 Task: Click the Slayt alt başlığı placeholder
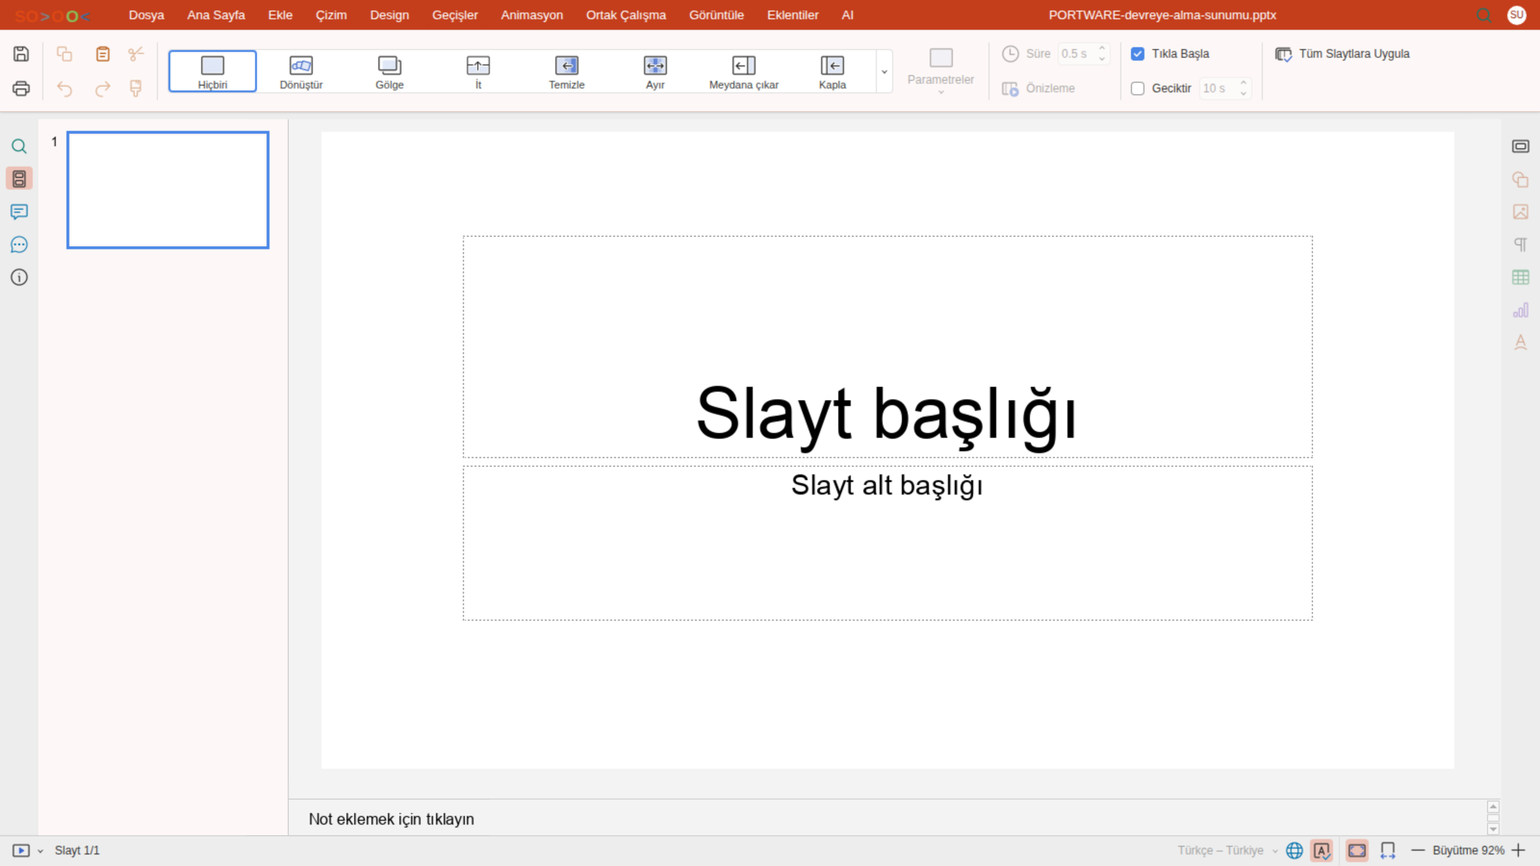point(887,543)
